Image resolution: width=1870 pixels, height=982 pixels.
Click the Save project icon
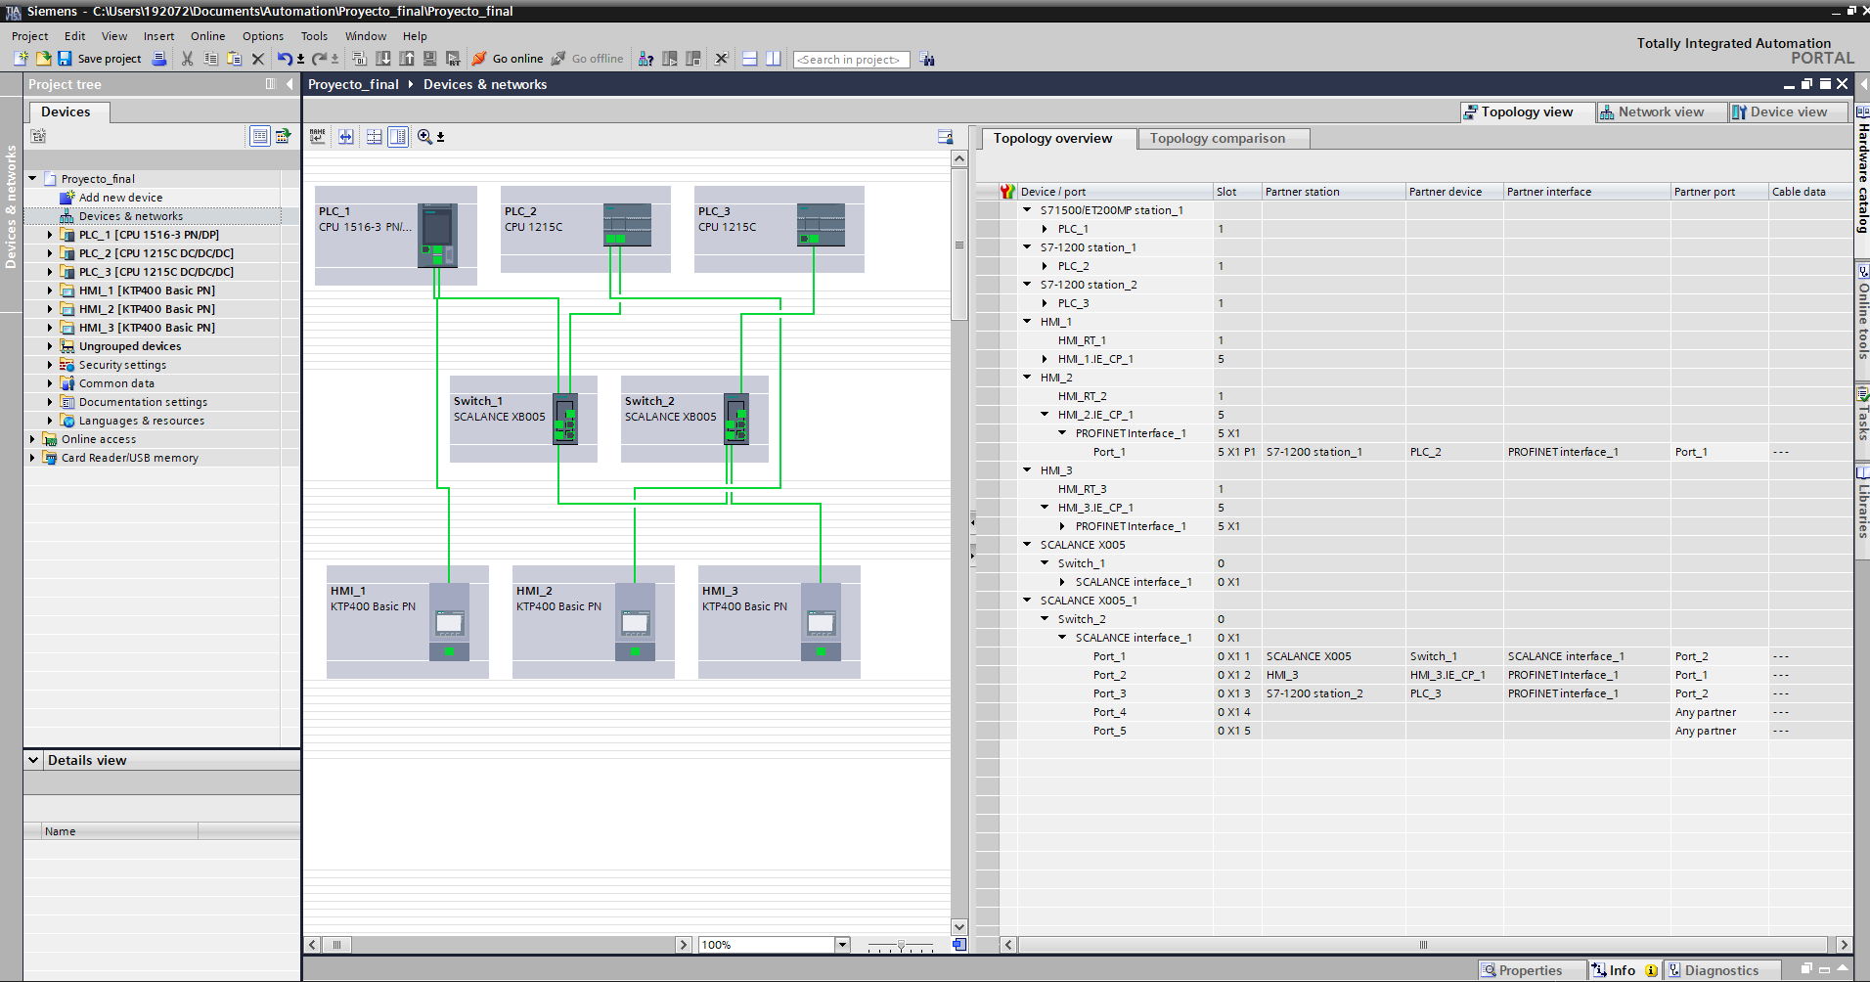65,59
